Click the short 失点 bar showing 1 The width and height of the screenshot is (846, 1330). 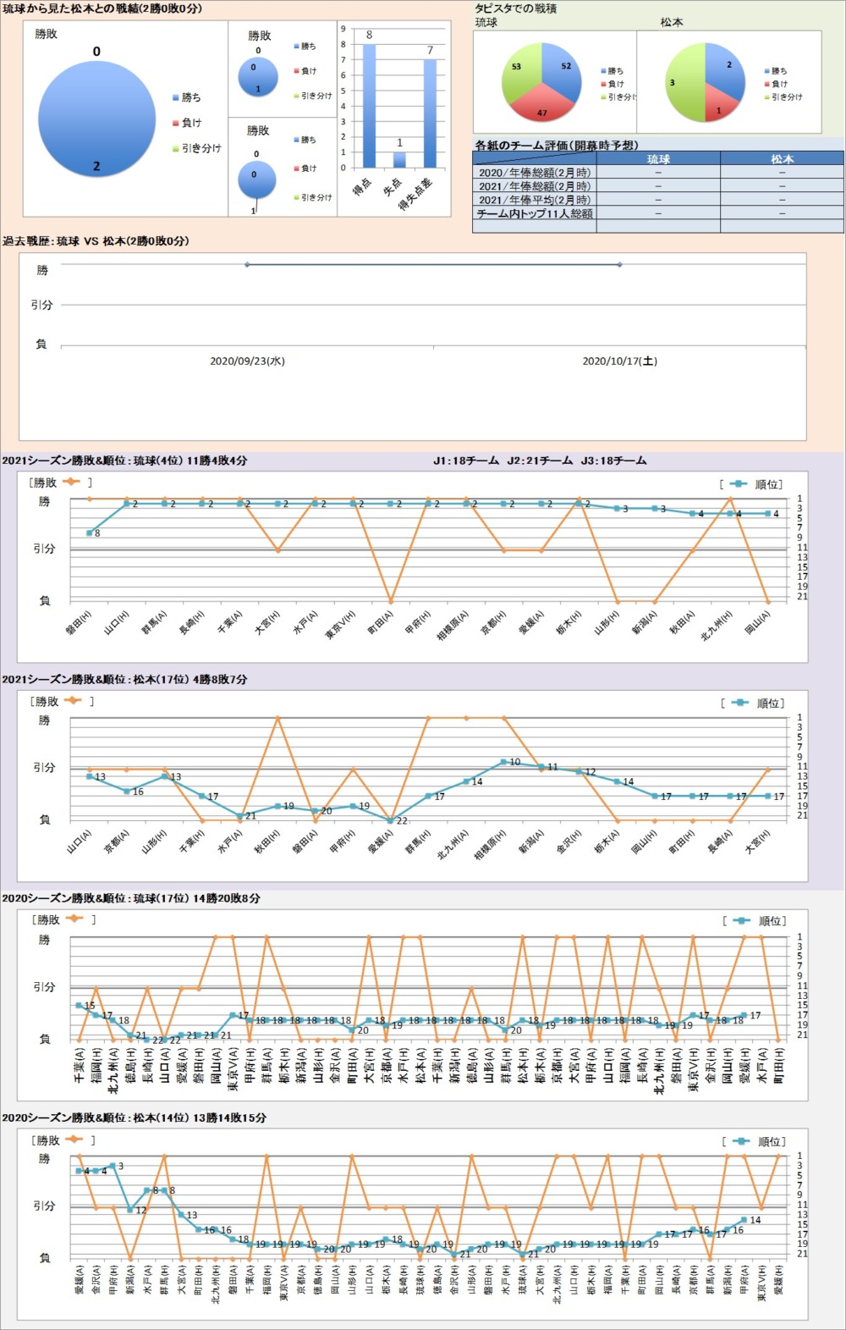(399, 159)
